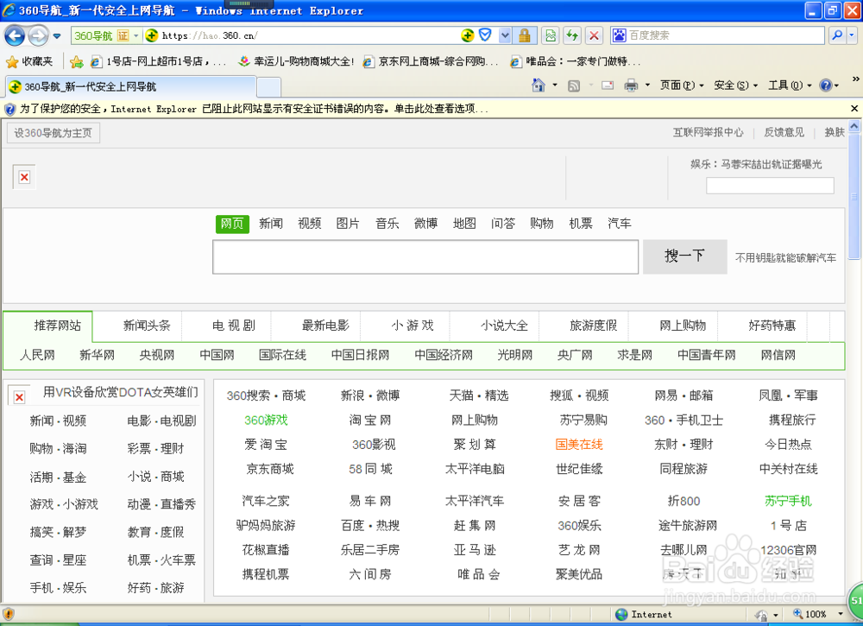Open the recent pages dropdown beside Forward
Image resolution: width=863 pixels, height=626 pixels.
57,36
